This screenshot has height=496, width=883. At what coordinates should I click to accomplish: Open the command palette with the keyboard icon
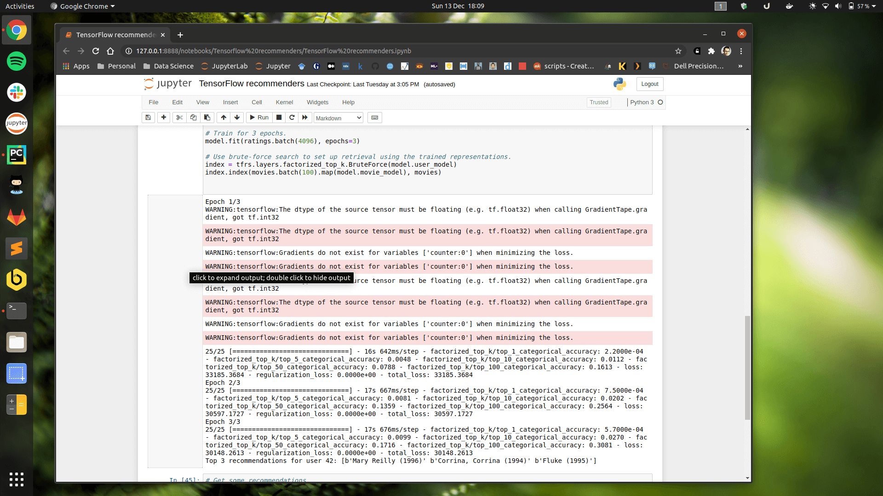coord(375,118)
